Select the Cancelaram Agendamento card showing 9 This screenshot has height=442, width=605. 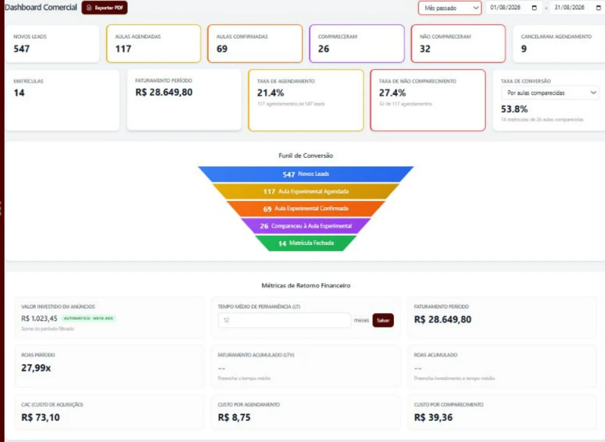[559, 44]
